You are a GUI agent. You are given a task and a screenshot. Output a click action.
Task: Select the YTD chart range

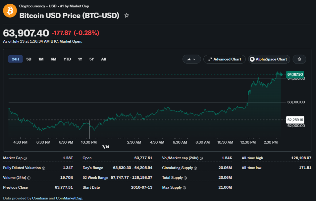click(67, 59)
